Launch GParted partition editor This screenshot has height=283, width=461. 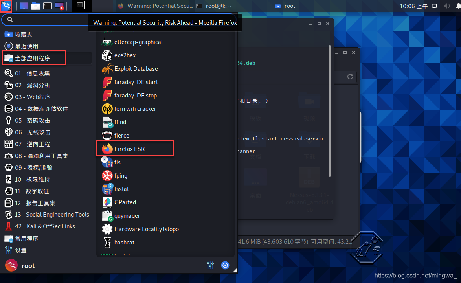coord(165,202)
